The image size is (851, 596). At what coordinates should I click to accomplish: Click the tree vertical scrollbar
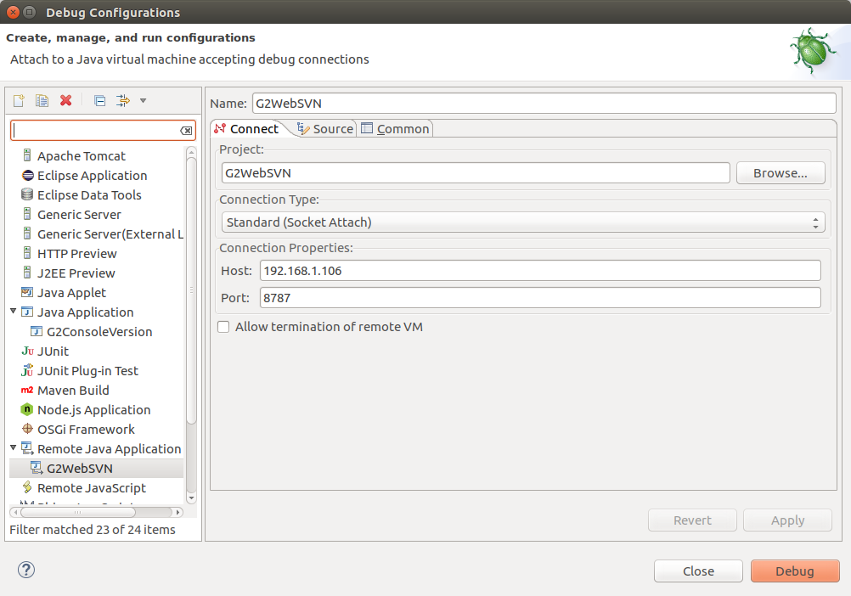coord(191,290)
